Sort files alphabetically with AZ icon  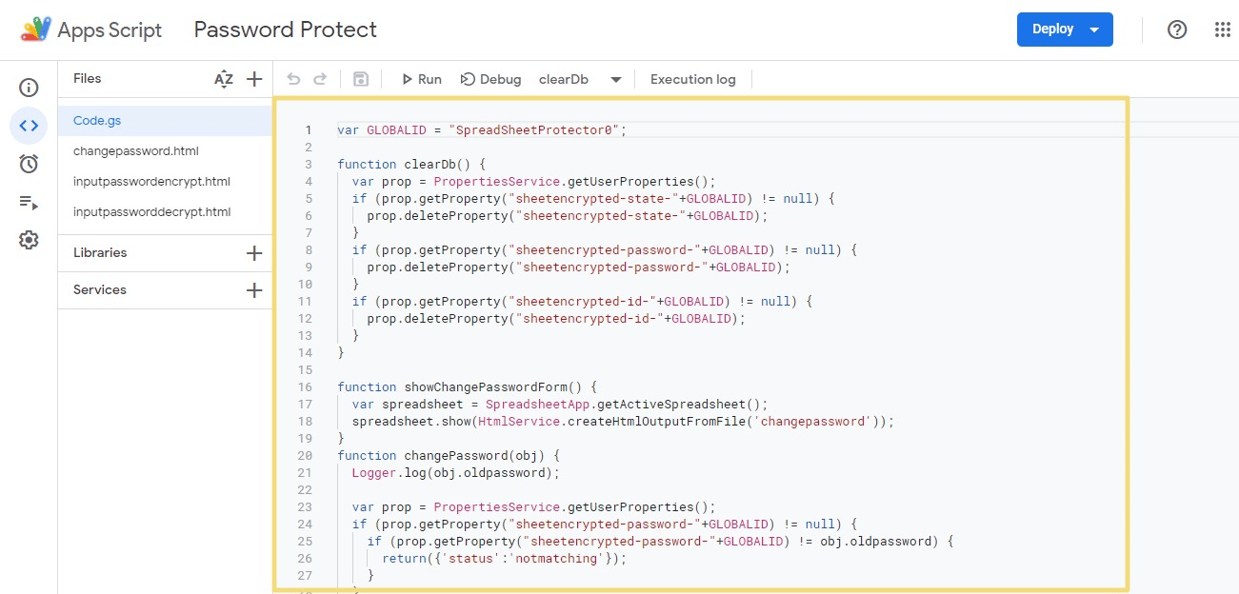(224, 79)
